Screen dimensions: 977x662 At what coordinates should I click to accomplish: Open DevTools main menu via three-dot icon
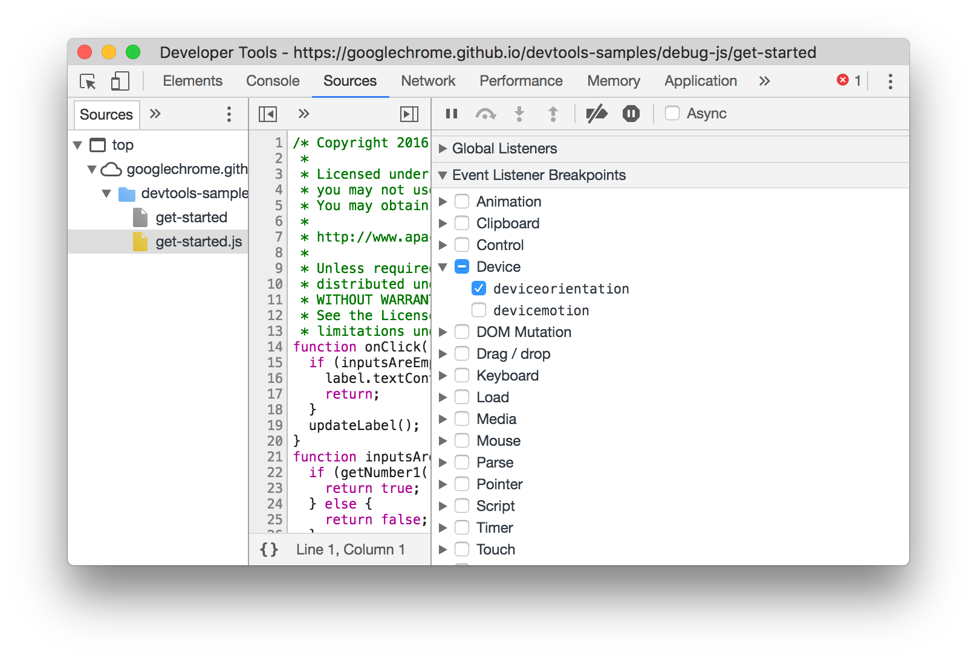point(890,82)
